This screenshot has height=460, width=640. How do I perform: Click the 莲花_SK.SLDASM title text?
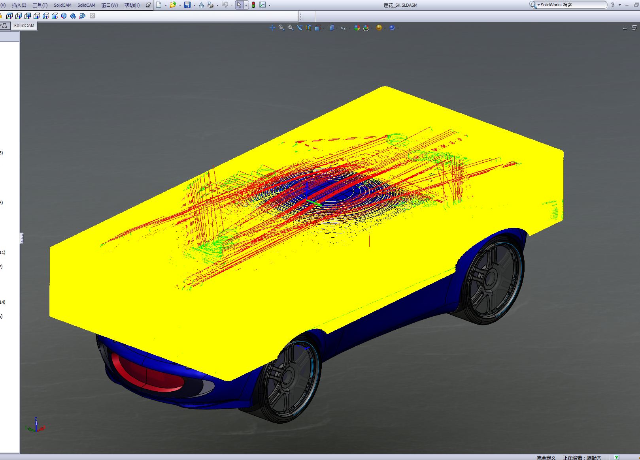400,5
